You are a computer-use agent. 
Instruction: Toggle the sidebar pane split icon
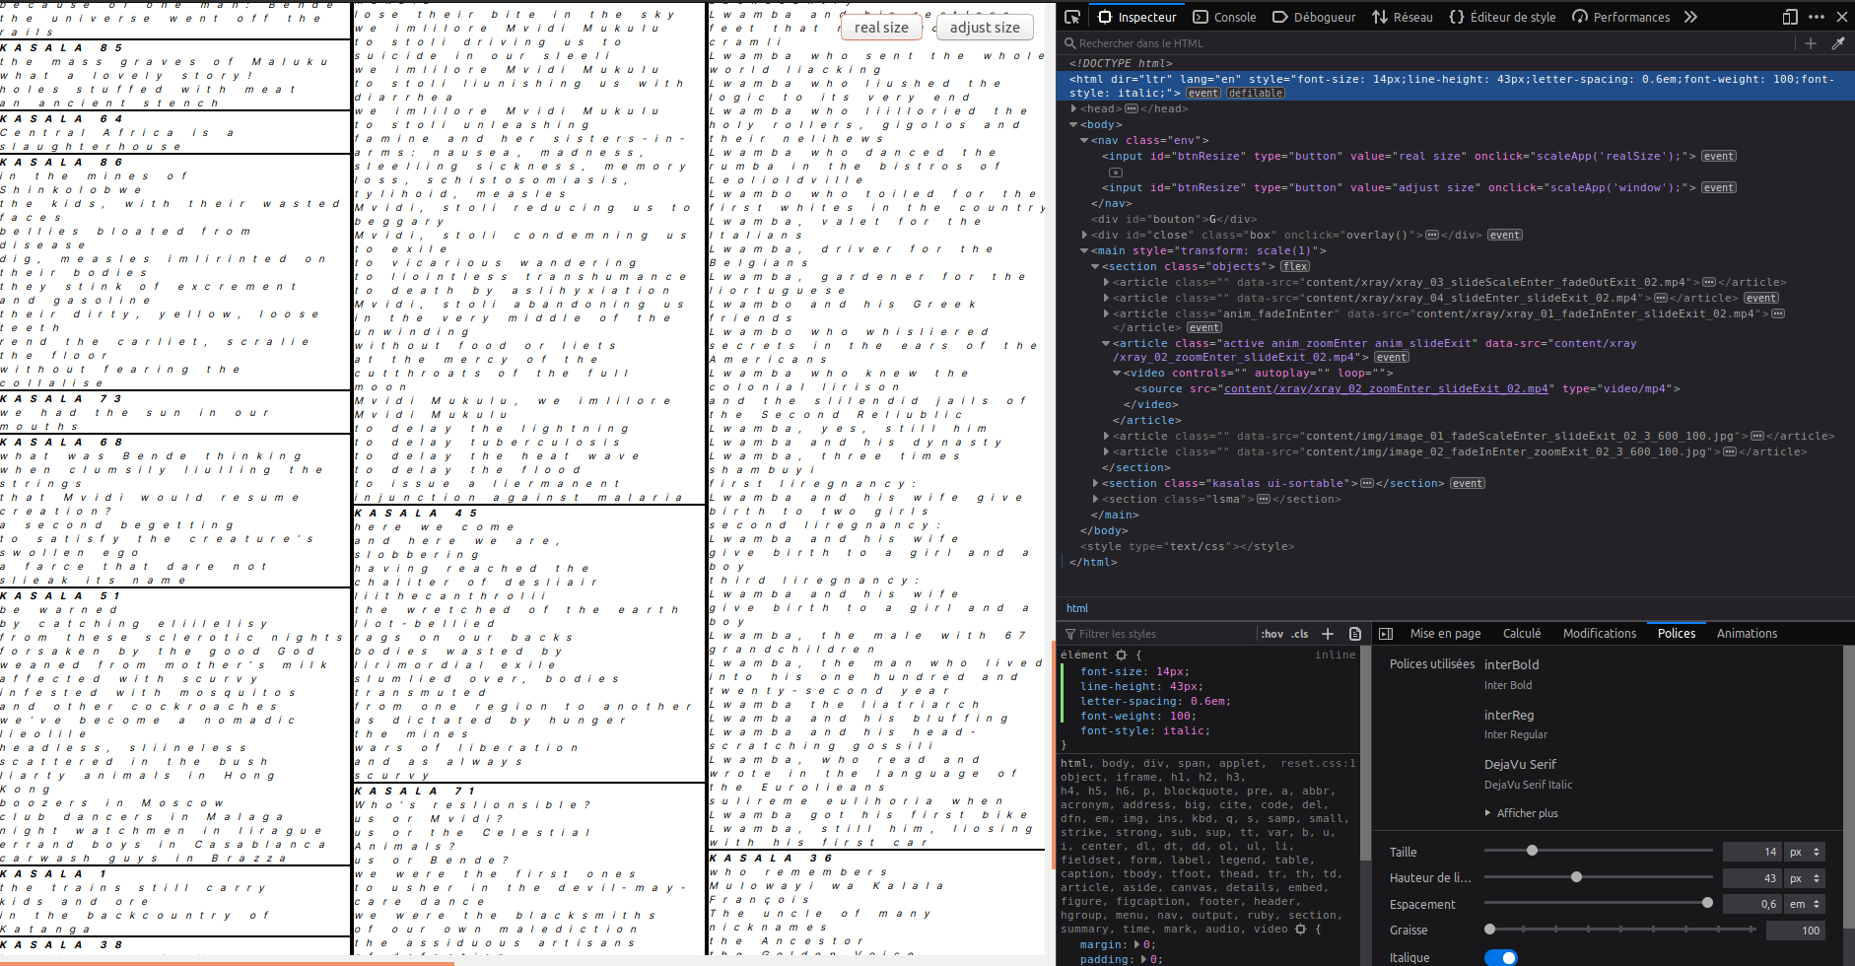coord(1385,634)
